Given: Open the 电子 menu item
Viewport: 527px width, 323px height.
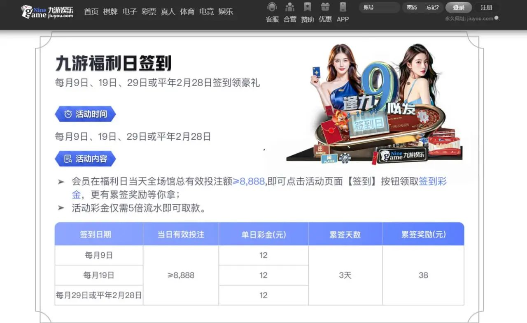Looking at the screenshot, I should click(129, 12).
